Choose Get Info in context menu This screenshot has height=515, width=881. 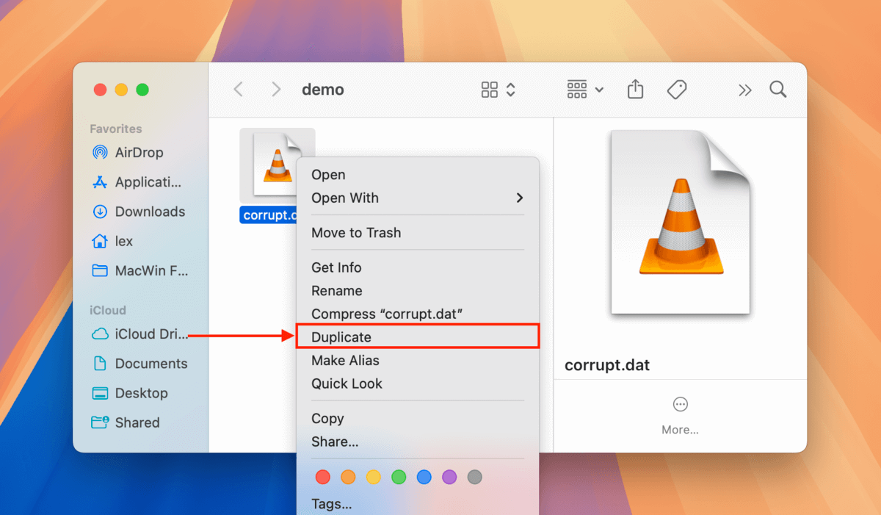[418, 267]
